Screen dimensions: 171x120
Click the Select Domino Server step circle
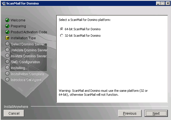(7, 44)
